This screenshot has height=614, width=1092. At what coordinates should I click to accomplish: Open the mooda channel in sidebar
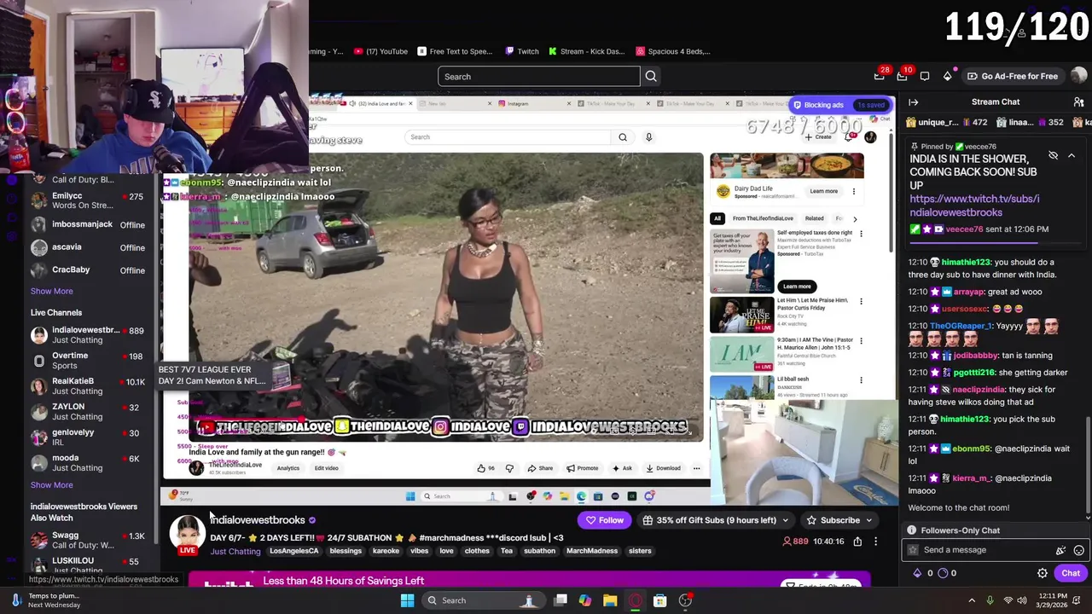click(88, 463)
